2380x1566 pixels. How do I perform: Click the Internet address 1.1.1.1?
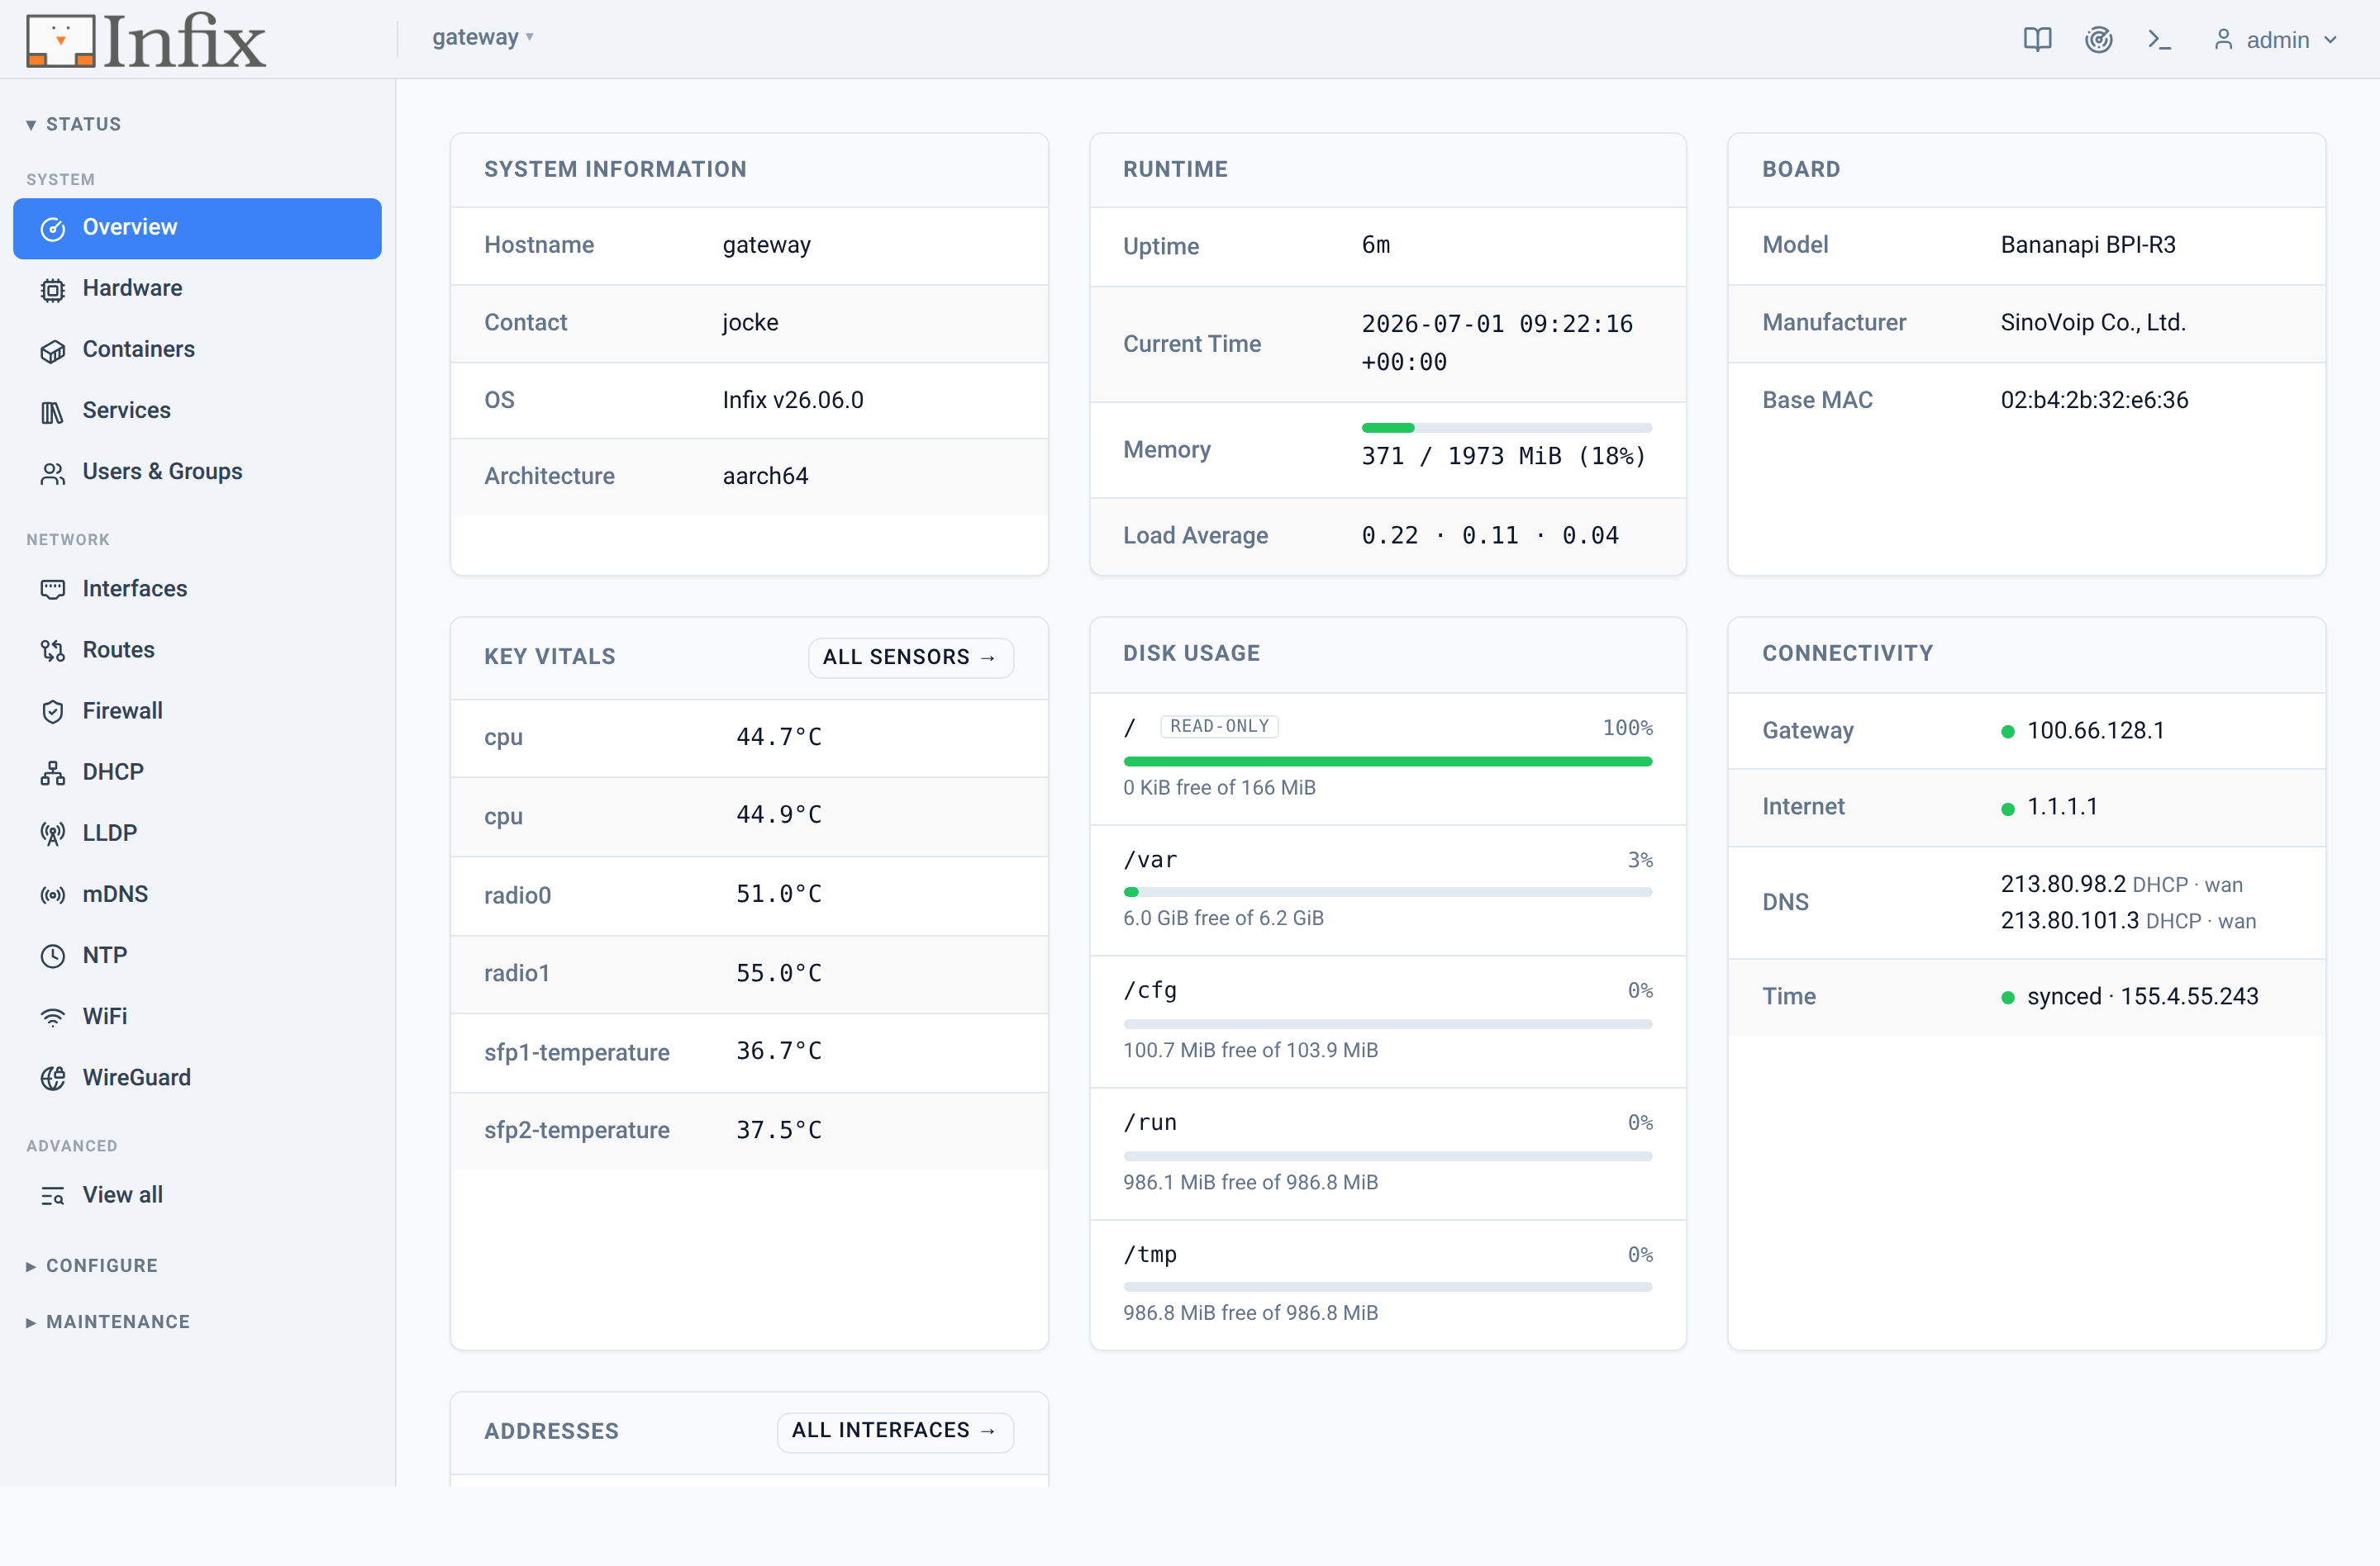pyautogui.click(x=2062, y=806)
